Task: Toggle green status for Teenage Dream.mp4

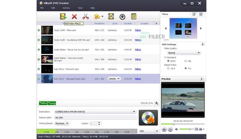Action: click(39, 79)
